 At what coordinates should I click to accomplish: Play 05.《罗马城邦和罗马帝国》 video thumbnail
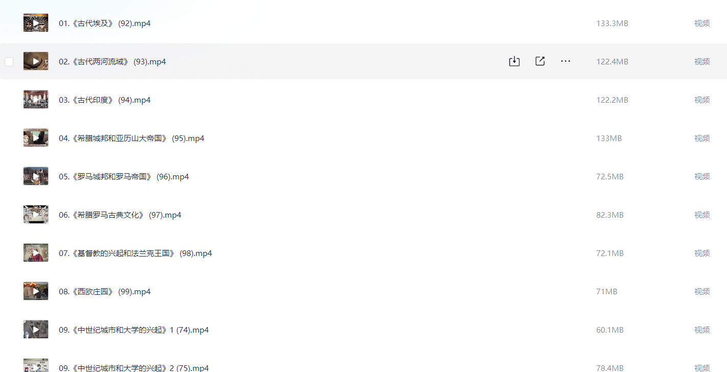tap(36, 176)
